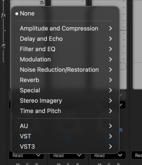Open the Modulation effects submenu
This screenshot has width=142, height=165.
[65, 59]
